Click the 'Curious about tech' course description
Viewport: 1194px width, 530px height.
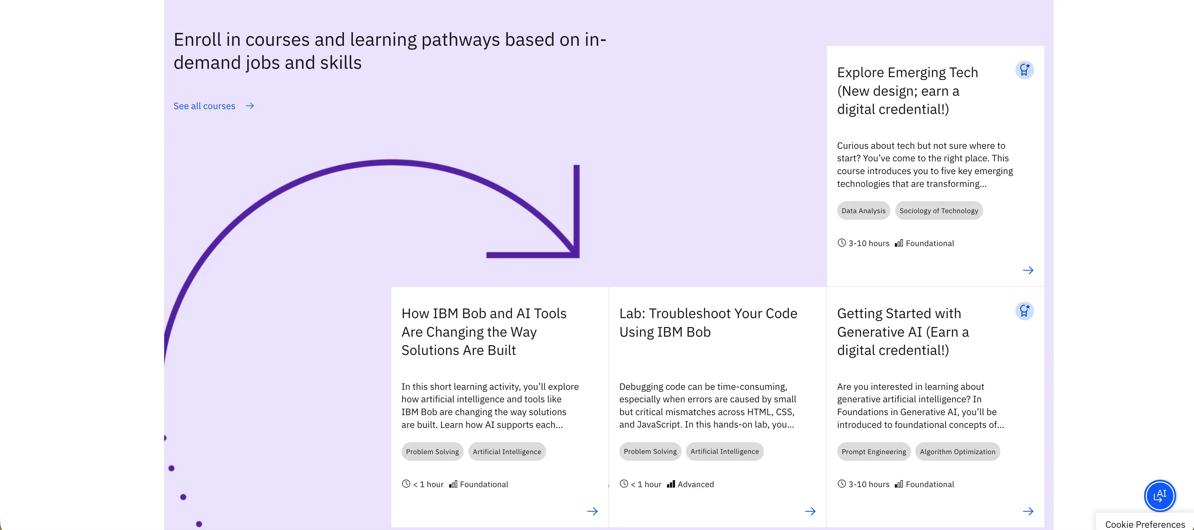pos(925,165)
